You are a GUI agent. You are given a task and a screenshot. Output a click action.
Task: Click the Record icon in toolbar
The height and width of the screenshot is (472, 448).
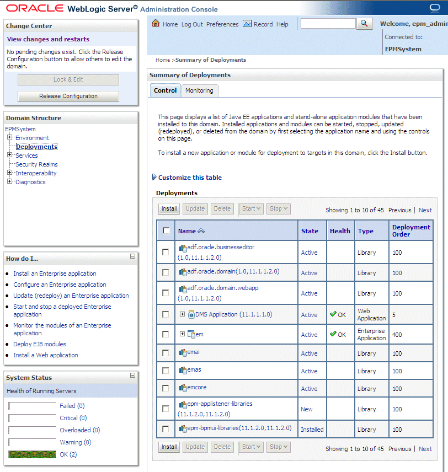[247, 24]
